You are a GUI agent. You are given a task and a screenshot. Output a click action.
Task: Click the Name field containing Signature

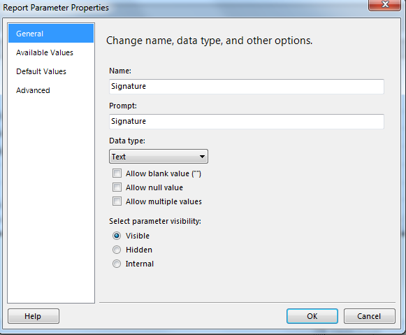(x=246, y=87)
